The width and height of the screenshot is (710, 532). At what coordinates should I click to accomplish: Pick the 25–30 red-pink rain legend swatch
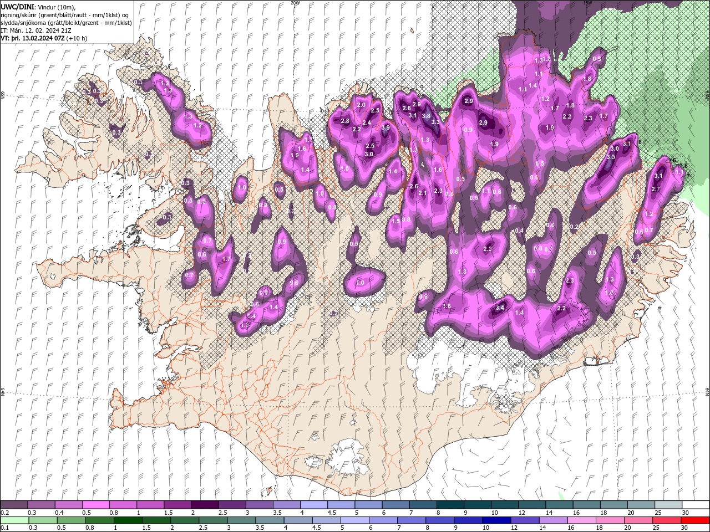(x=667, y=520)
